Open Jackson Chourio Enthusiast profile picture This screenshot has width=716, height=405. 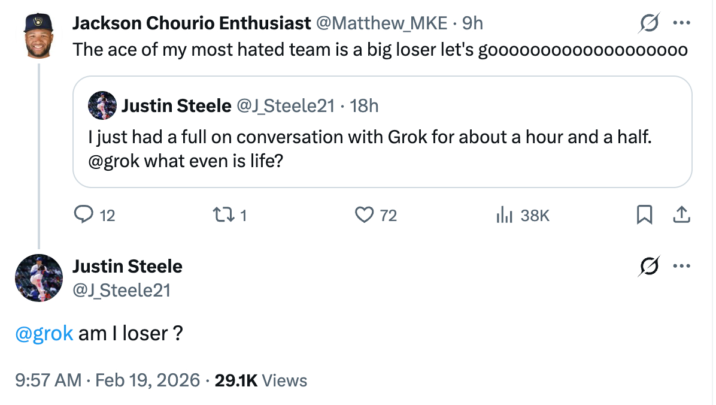[39, 35]
